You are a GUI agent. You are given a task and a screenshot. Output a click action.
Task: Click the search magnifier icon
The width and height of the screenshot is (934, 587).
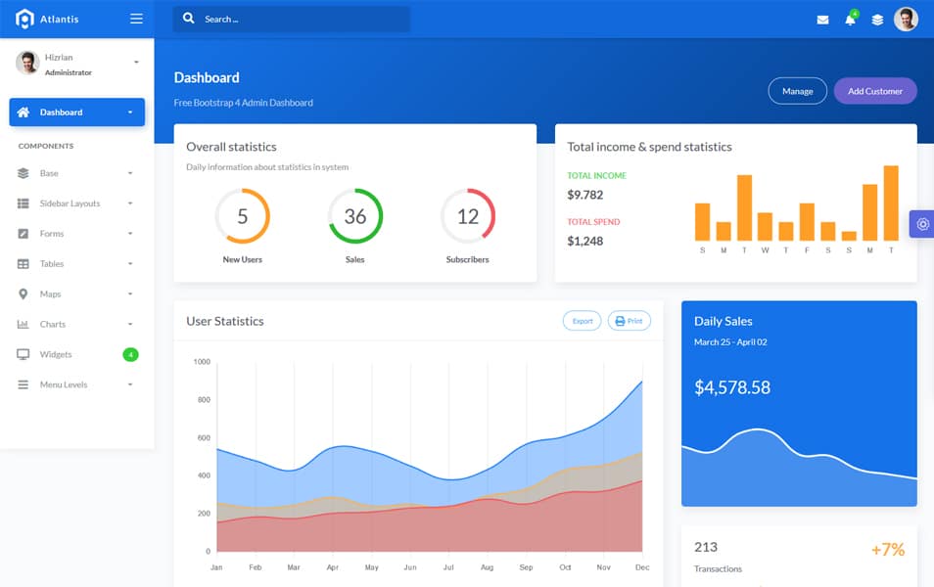pyautogui.click(x=189, y=19)
